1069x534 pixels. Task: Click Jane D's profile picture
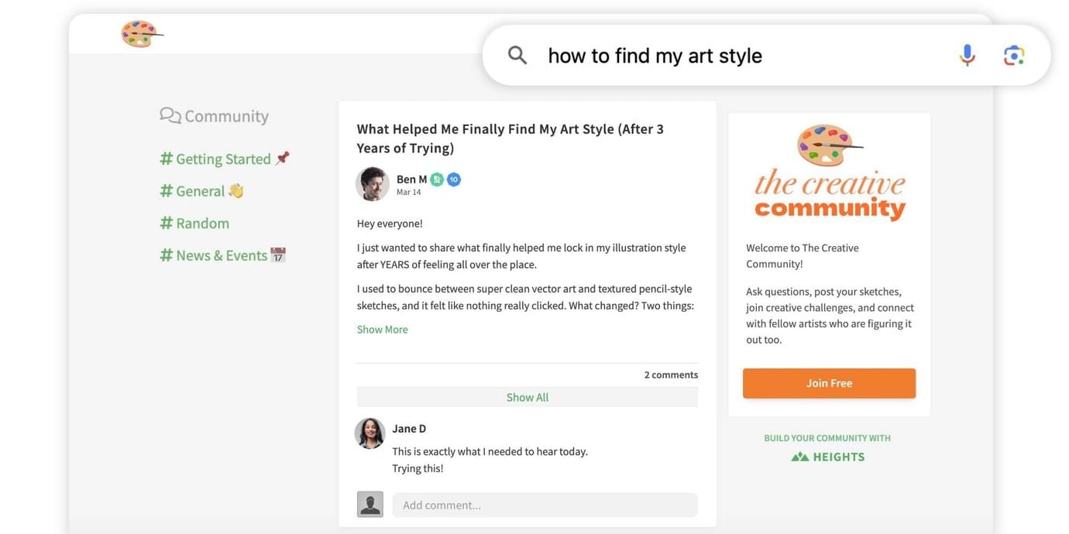370,433
